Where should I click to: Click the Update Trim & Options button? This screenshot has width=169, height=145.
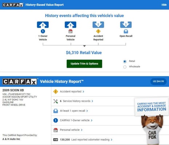coord(84,64)
